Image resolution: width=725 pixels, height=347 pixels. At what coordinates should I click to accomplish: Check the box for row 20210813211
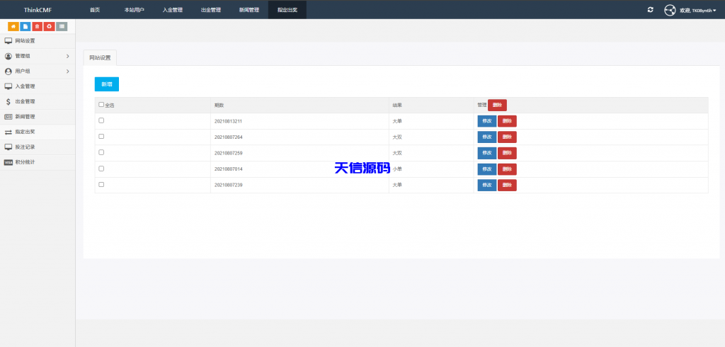[101, 120]
